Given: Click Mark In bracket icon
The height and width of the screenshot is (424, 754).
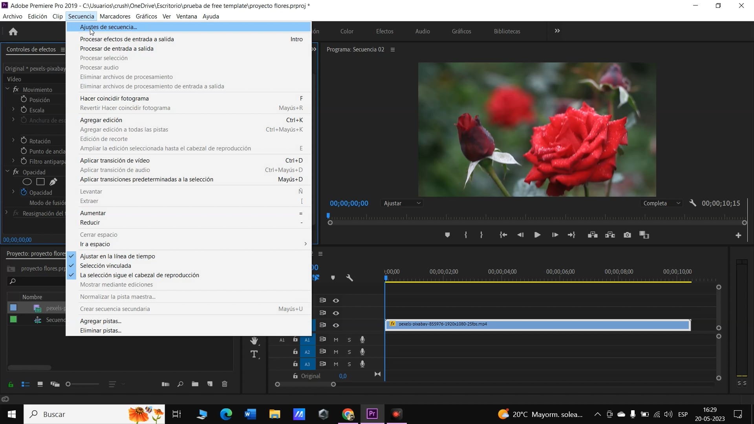Looking at the screenshot, I should (x=465, y=235).
